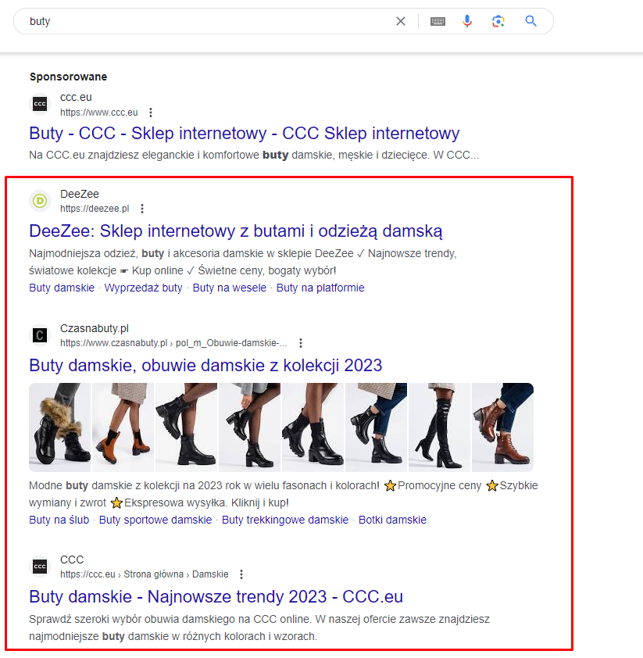Select thumbnail of brown lace-up boots
The height and width of the screenshot is (658, 643).
click(x=502, y=427)
